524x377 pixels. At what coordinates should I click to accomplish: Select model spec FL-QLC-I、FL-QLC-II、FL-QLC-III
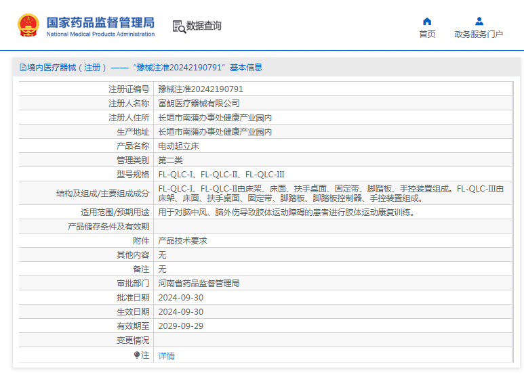pyautogui.click(x=221, y=175)
